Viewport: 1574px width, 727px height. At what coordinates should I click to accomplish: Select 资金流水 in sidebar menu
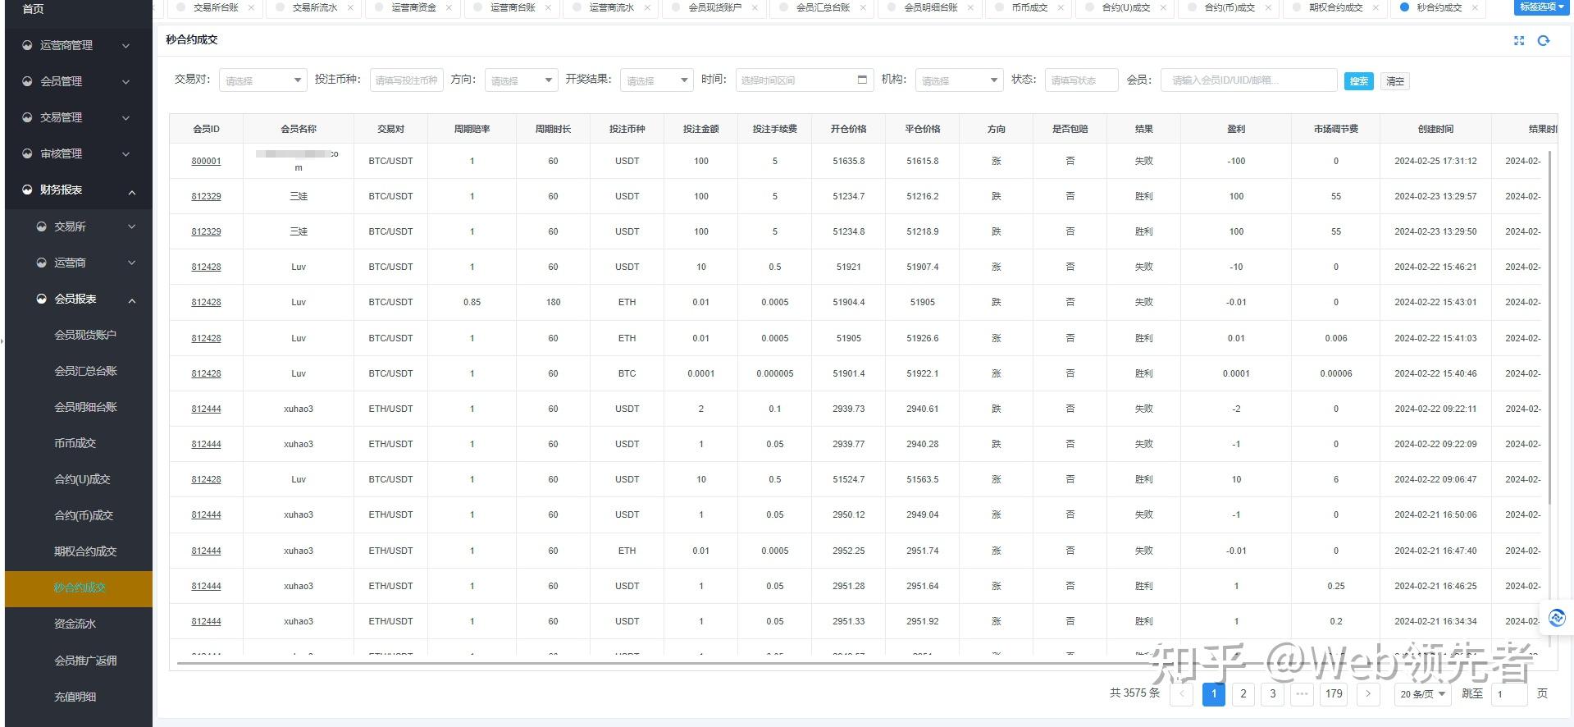pyautogui.click(x=75, y=624)
